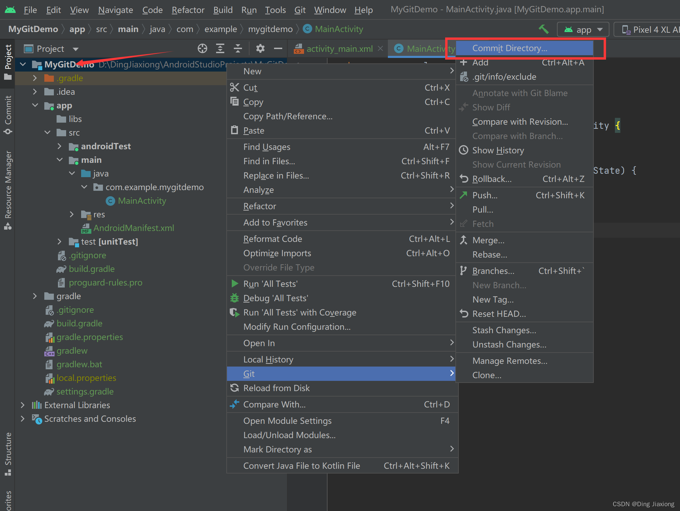Screen dimensions: 680x511
Task: Click Copy in the context menu
Action: (x=341, y=102)
